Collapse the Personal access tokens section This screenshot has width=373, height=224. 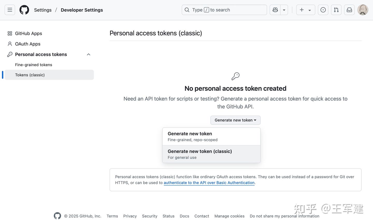(89, 54)
